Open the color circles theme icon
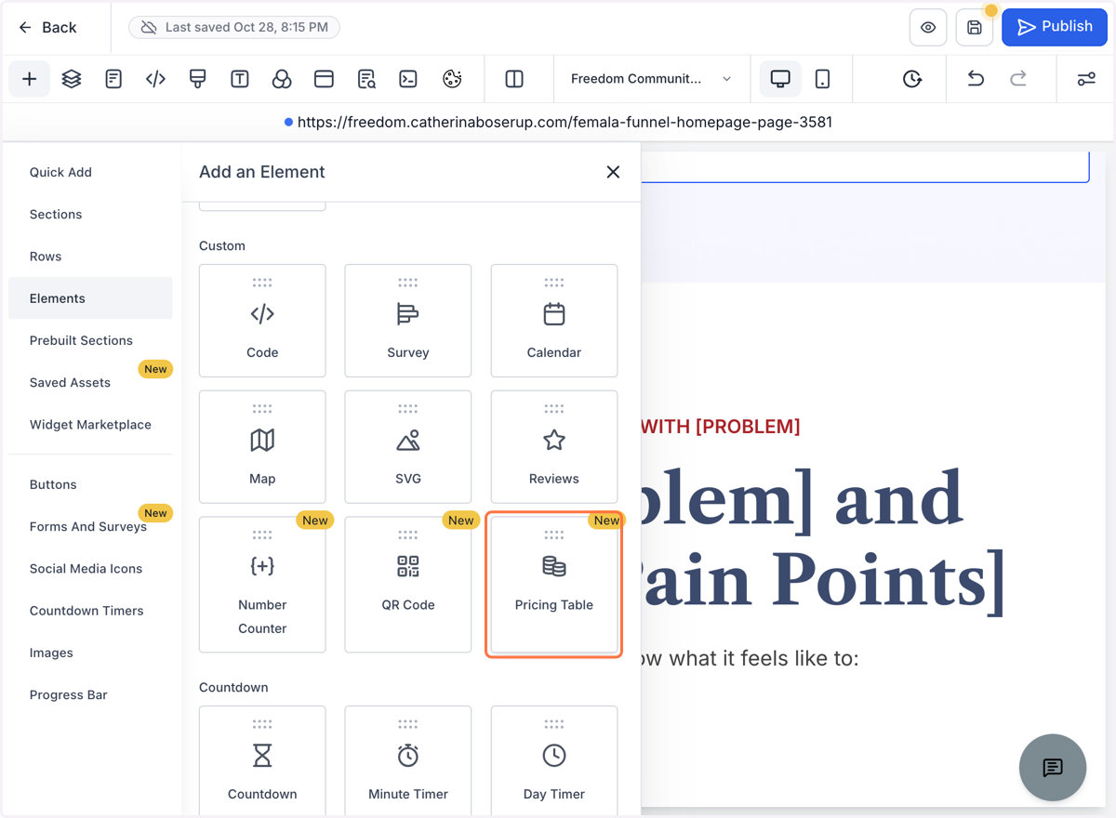1116x818 pixels. tap(282, 79)
